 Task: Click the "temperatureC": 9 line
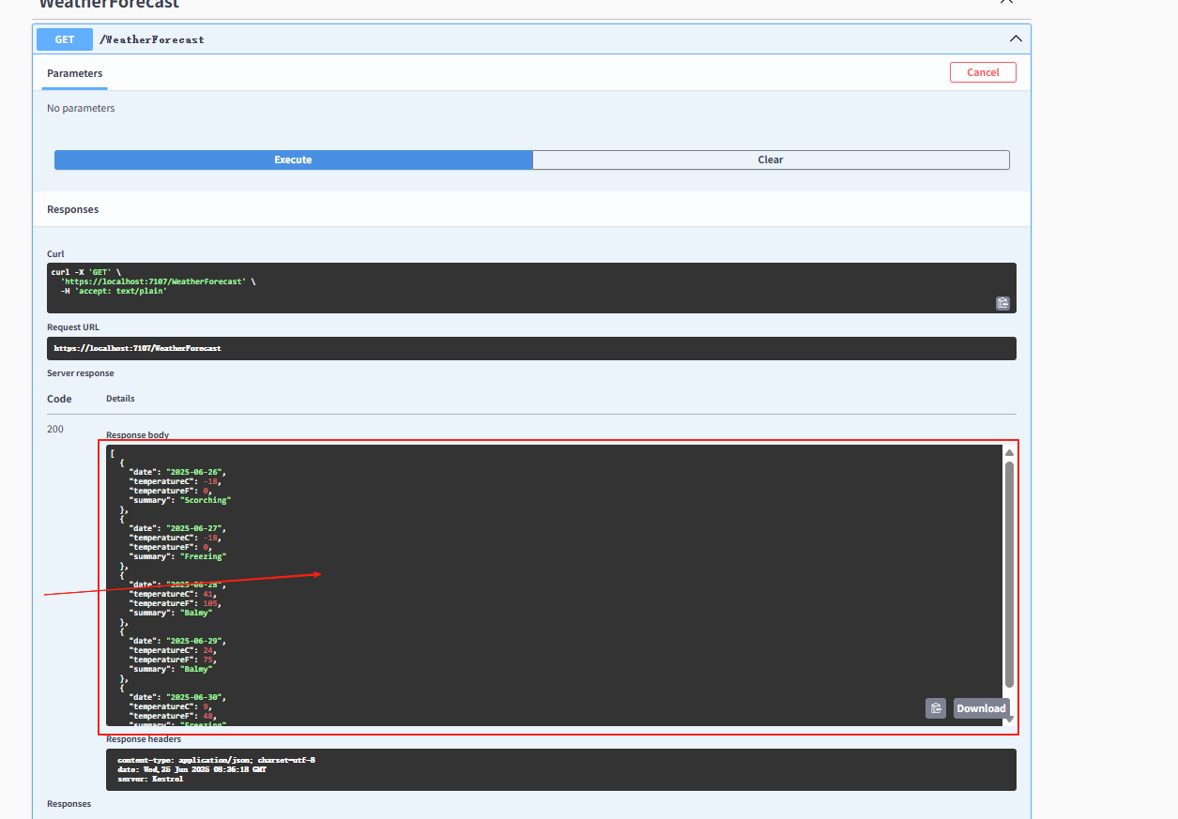pyautogui.click(x=171, y=706)
